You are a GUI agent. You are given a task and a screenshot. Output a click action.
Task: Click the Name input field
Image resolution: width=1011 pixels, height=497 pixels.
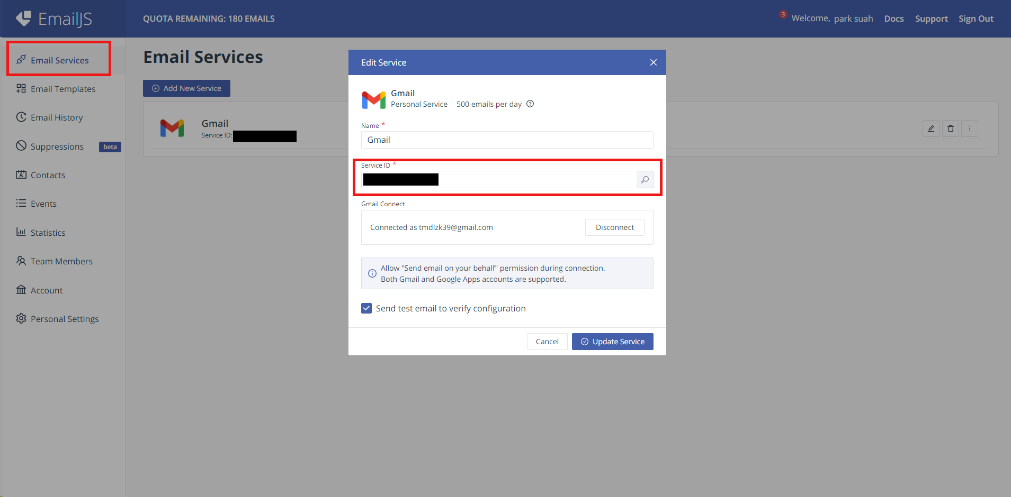(x=507, y=140)
